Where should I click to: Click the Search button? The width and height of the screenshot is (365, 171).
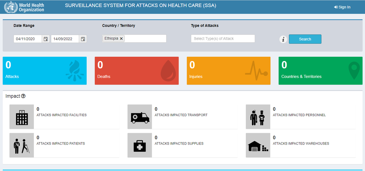point(305,39)
